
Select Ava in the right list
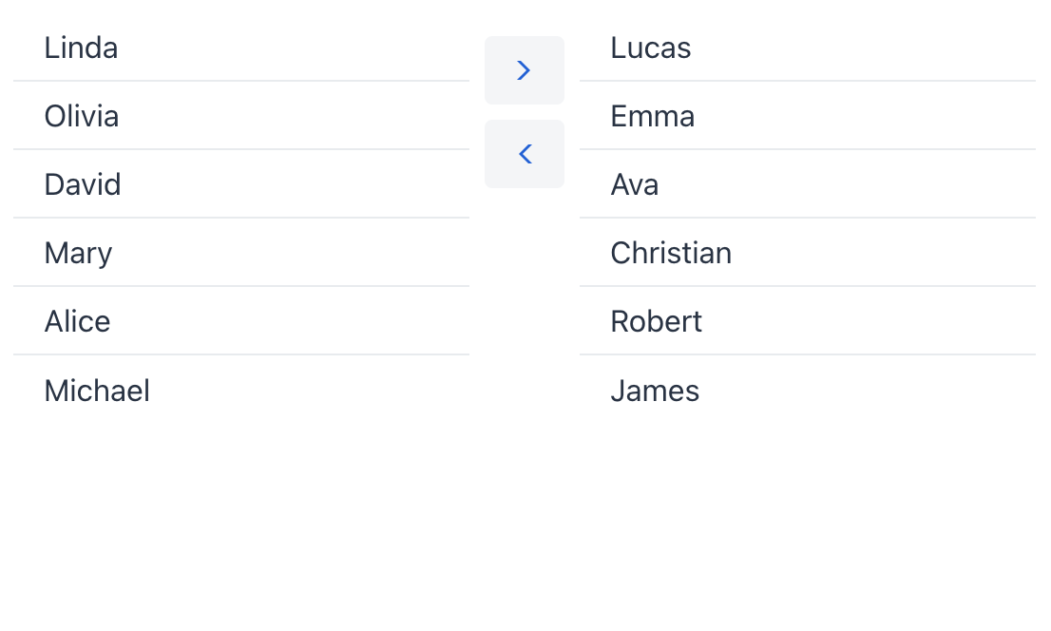click(635, 184)
